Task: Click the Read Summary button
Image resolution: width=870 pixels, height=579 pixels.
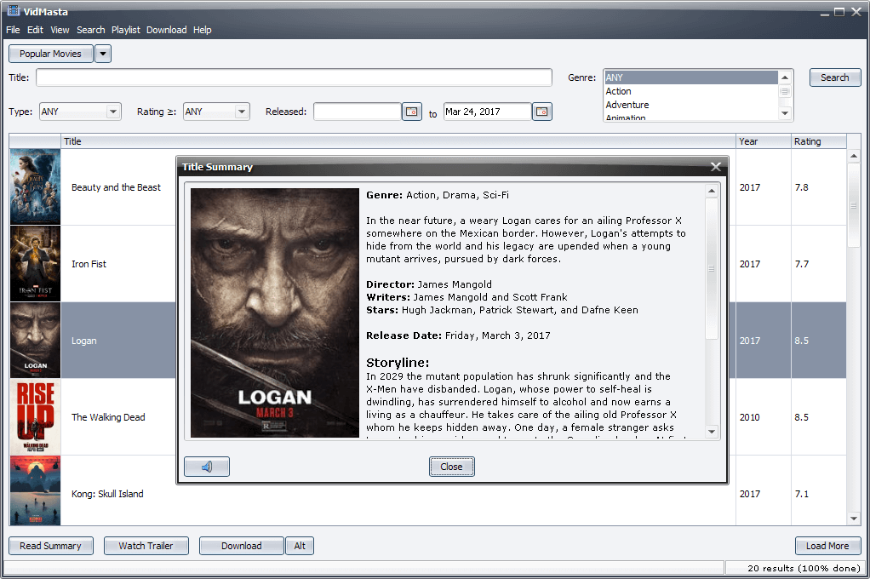Action: point(50,546)
